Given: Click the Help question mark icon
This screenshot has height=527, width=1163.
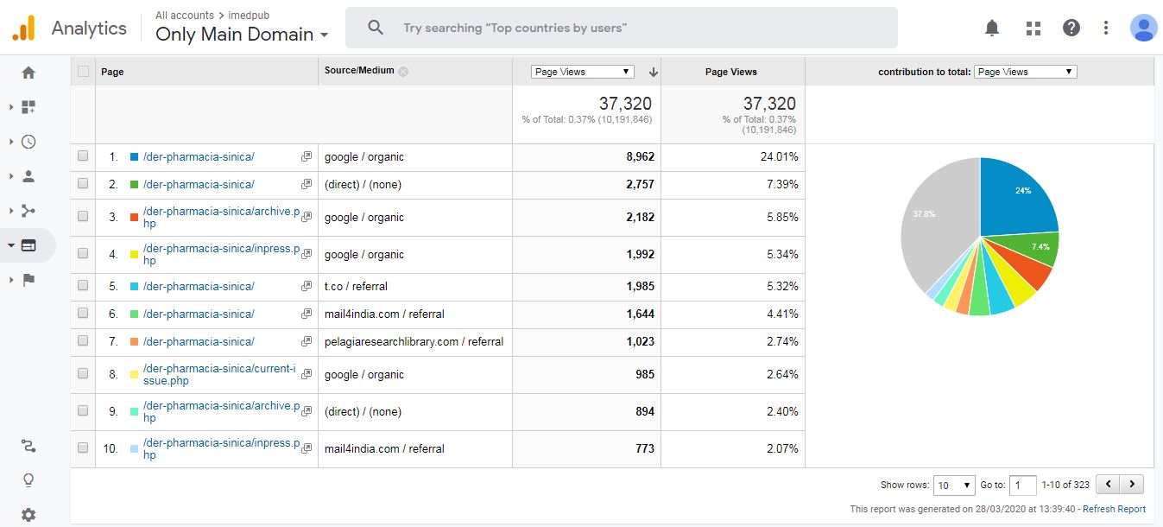Looking at the screenshot, I should 1071,28.
